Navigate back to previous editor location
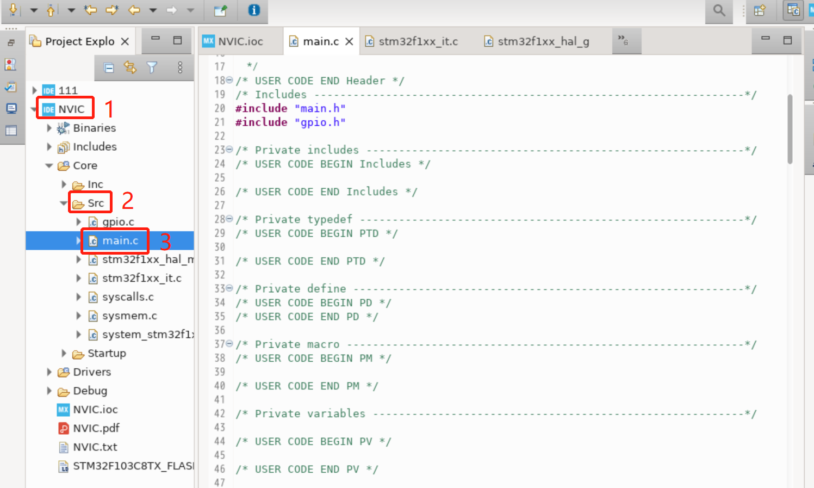This screenshot has height=488, width=814. pyautogui.click(x=134, y=9)
